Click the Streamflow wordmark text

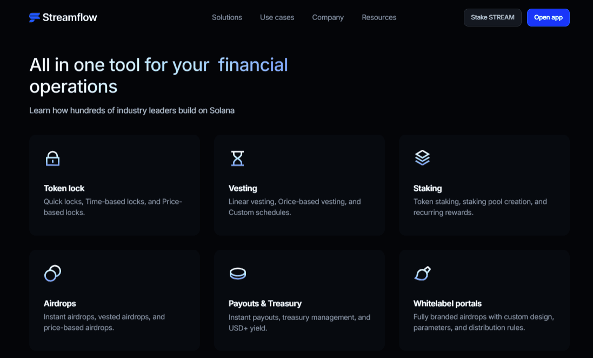70,17
